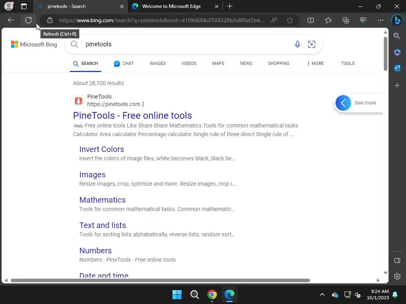Switch to MAPS tab
The width and height of the screenshot is (406, 304).
click(x=218, y=64)
